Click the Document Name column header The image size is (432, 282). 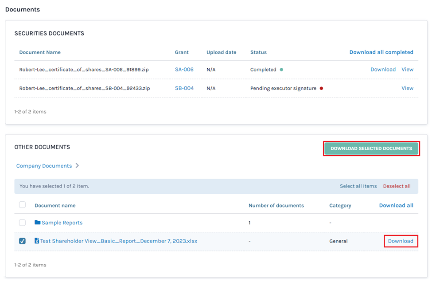tap(39, 52)
